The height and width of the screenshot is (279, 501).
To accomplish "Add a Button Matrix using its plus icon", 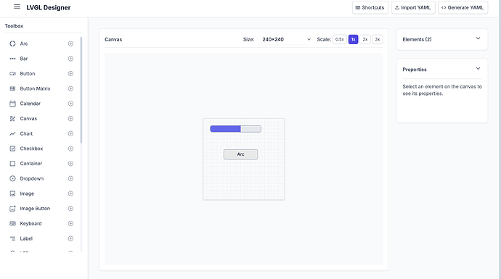I will coord(70,88).
